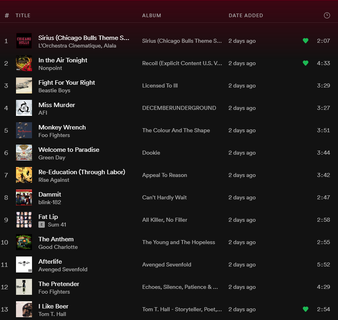The image size is (338, 320).
Task: Go to DECEMBERUNDERGROUND album link
Action: 179,108
